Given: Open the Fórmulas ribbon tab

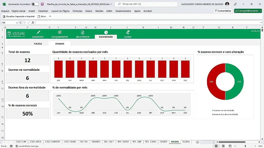Looking at the screenshot, I should 77,11.
